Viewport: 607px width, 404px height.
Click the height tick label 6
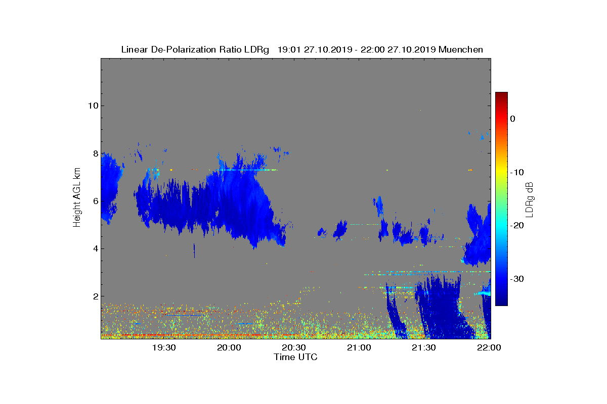[x=95, y=201]
